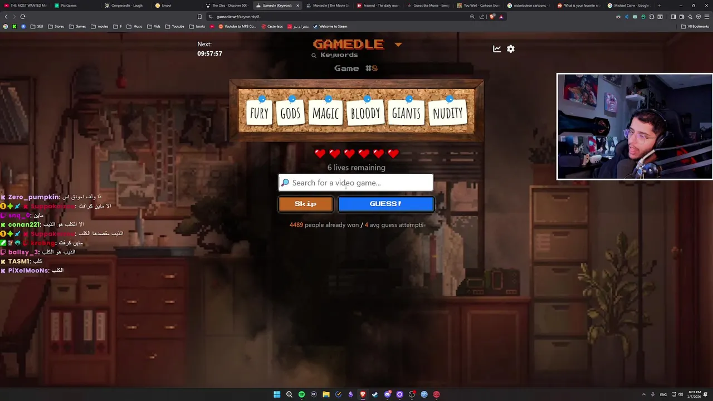Click the blue GUESS! button
Viewport: 713px width, 401px height.
tap(385, 204)
